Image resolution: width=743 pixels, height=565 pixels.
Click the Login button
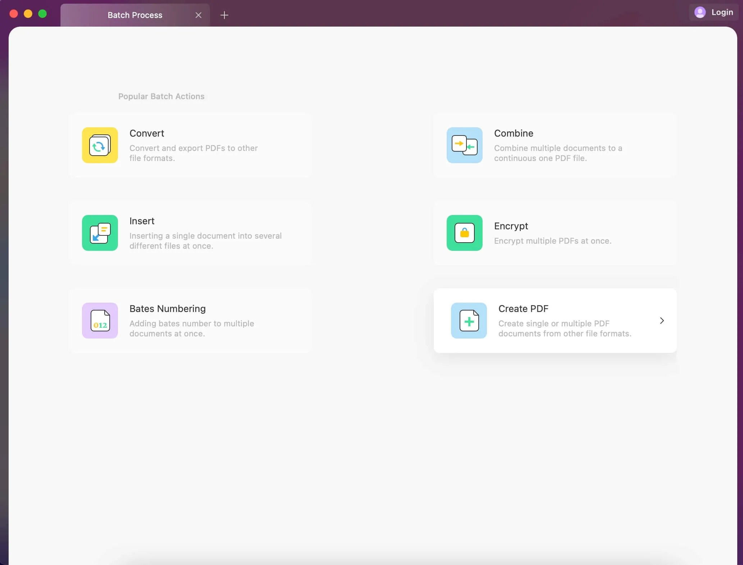tap(714, 12)
